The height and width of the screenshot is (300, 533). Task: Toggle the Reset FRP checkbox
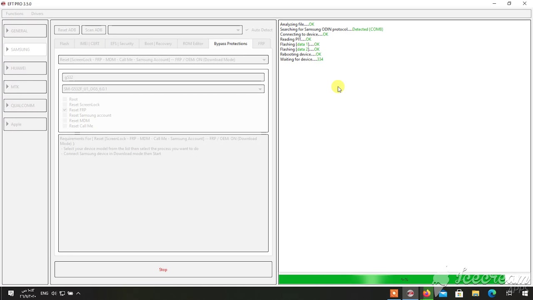point(65,110)
